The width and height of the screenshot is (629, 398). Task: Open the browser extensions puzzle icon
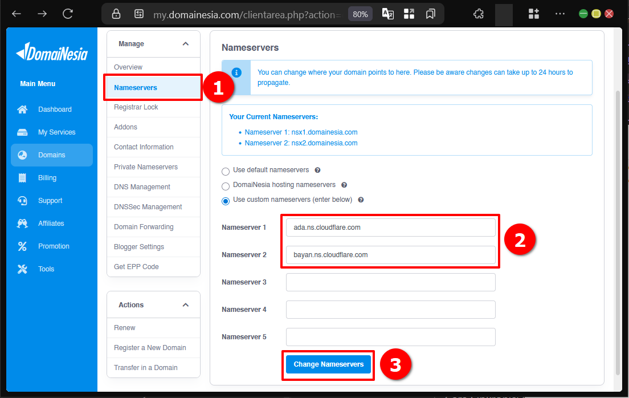point(479,14)
